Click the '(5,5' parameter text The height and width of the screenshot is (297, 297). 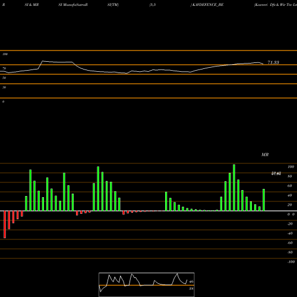tap(153, 5)
